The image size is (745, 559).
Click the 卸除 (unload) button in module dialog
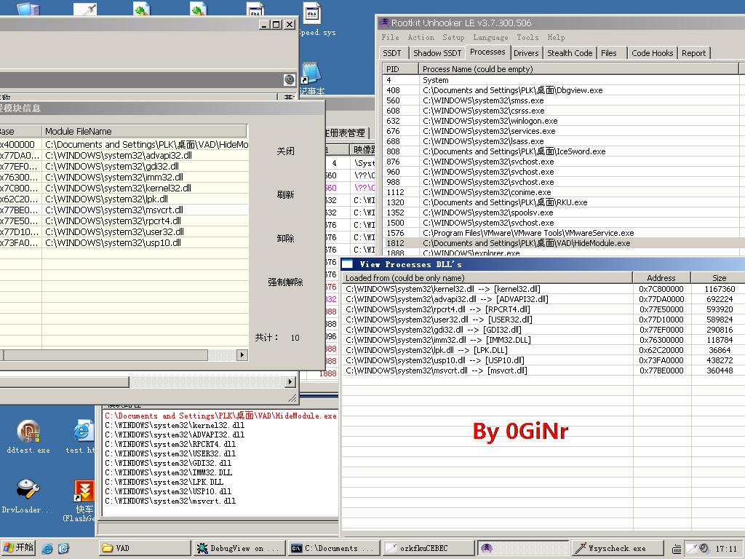285,239
